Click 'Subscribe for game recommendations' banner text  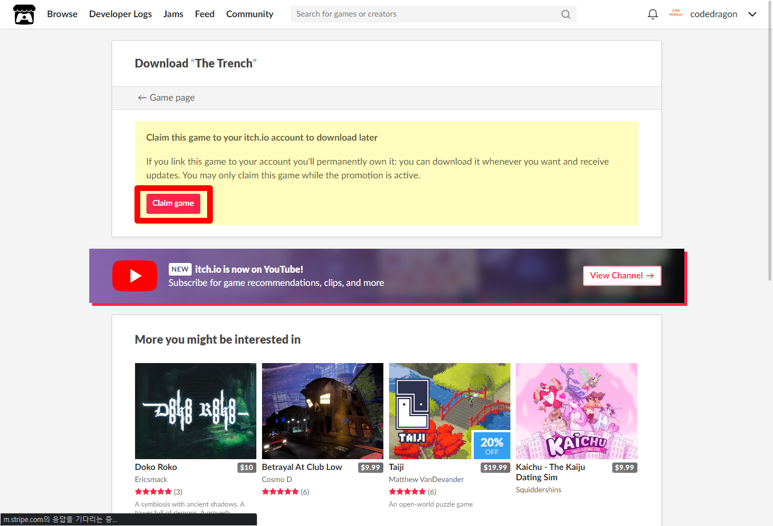tap(276, 283)
